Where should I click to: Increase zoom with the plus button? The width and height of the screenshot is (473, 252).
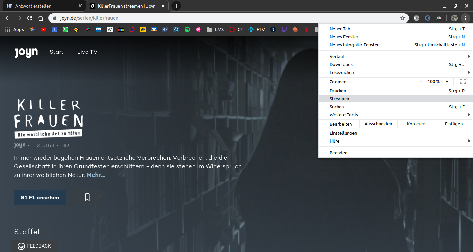coord(447,82)
